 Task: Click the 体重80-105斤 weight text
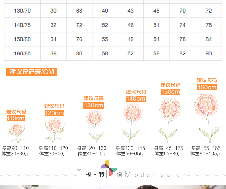206,153
